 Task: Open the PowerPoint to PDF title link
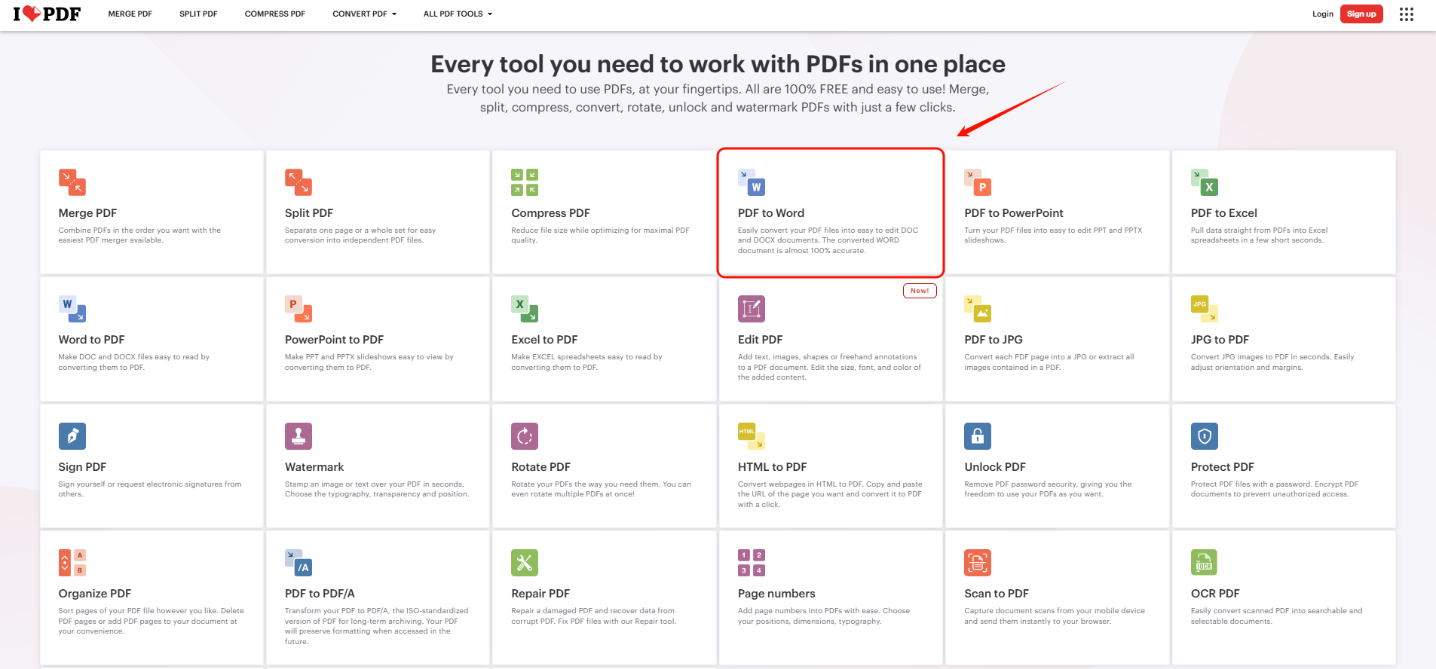coord(335,340)
